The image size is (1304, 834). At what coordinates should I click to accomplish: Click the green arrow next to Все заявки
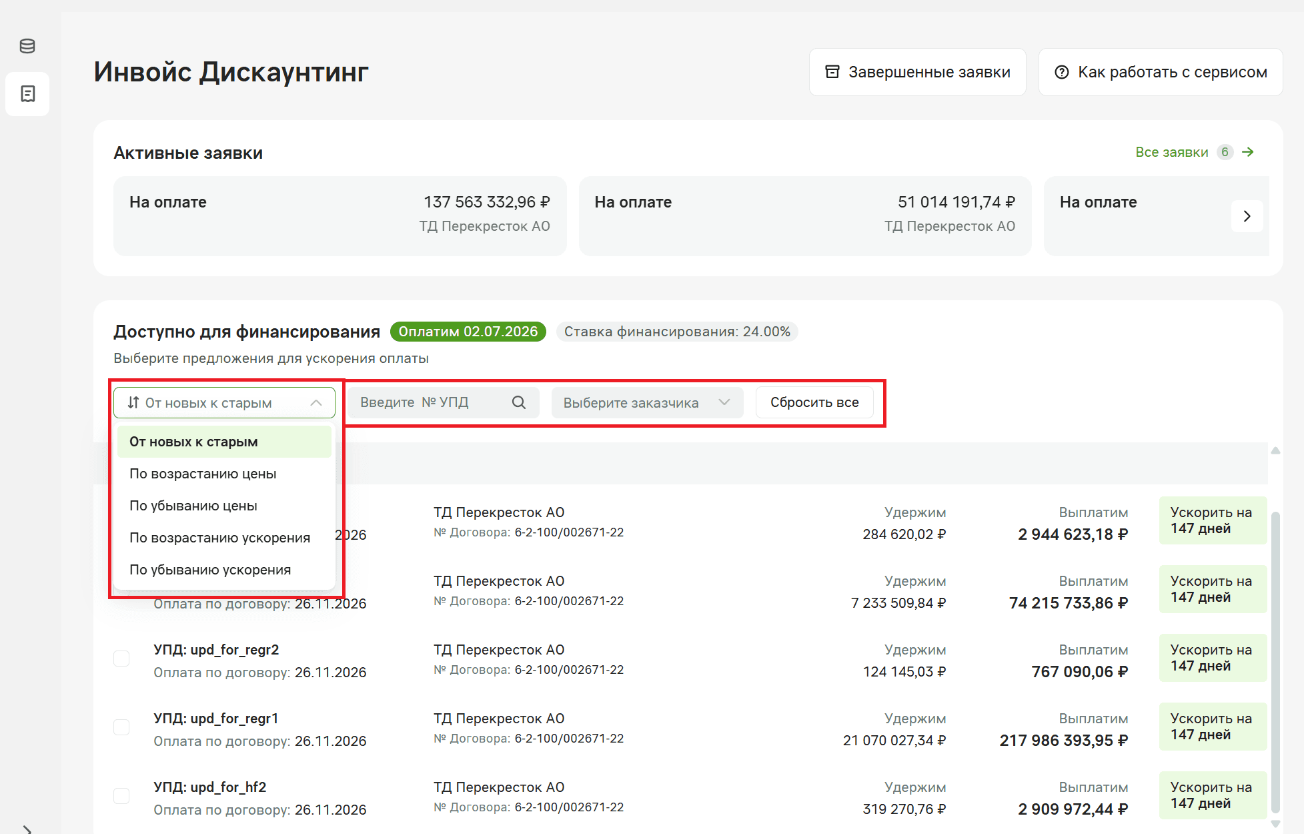(1248, 152)
